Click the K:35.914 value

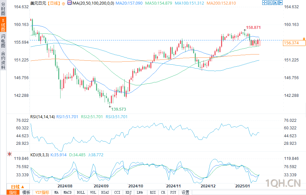tap(58, 155)
